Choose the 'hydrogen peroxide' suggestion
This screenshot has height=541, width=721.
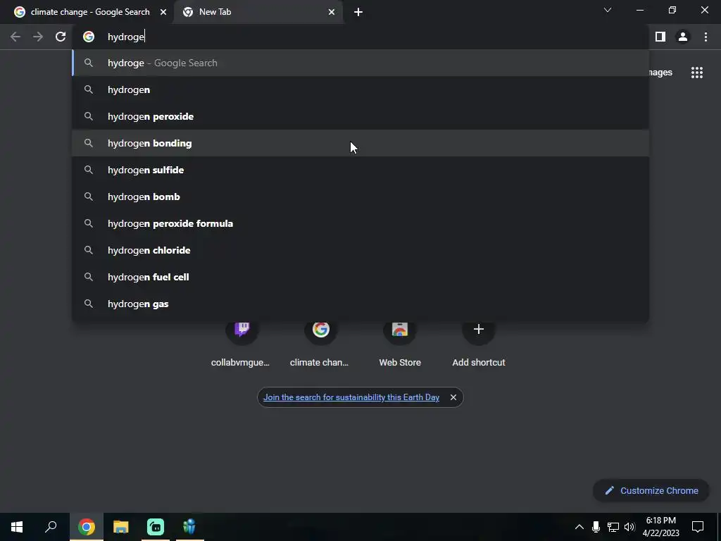point(360,116)
